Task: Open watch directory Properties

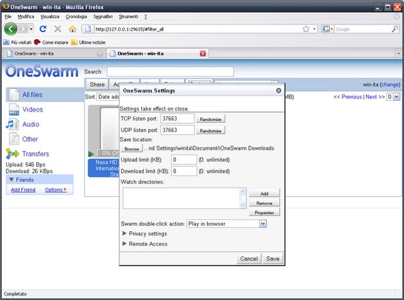Action: [x=264, y=213]
